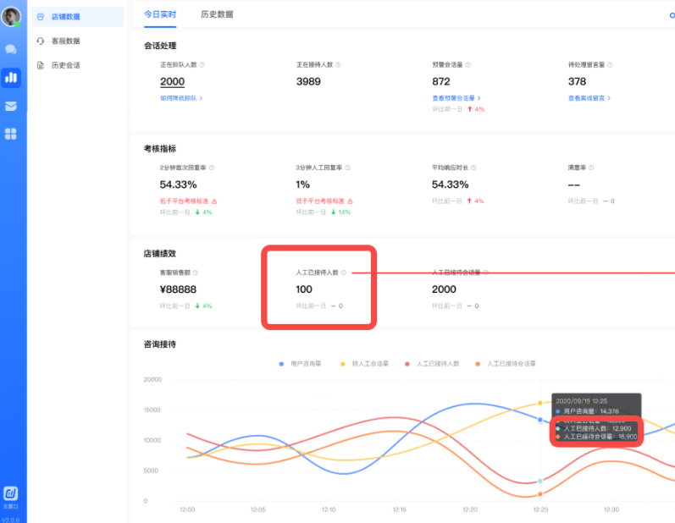Click the 查看离线留言 link
675x523 pixels.
(x=589, y=98)
